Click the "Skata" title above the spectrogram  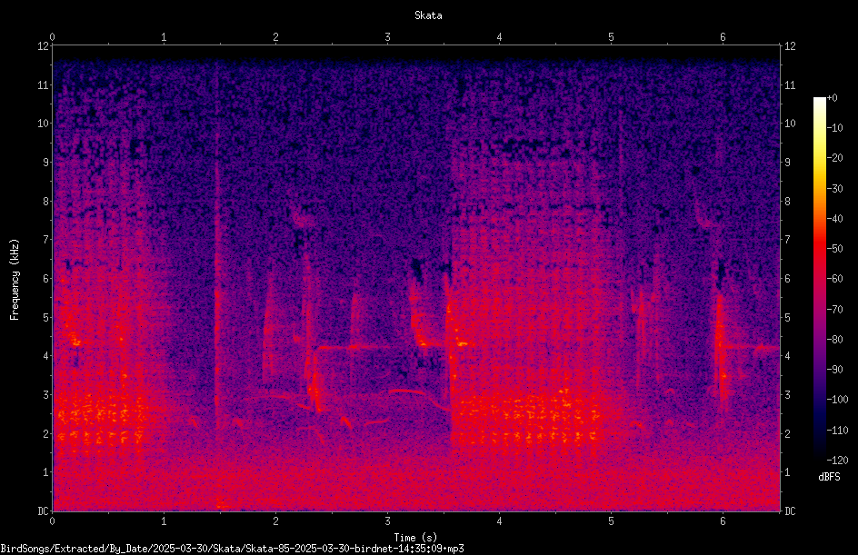(428, 15)
